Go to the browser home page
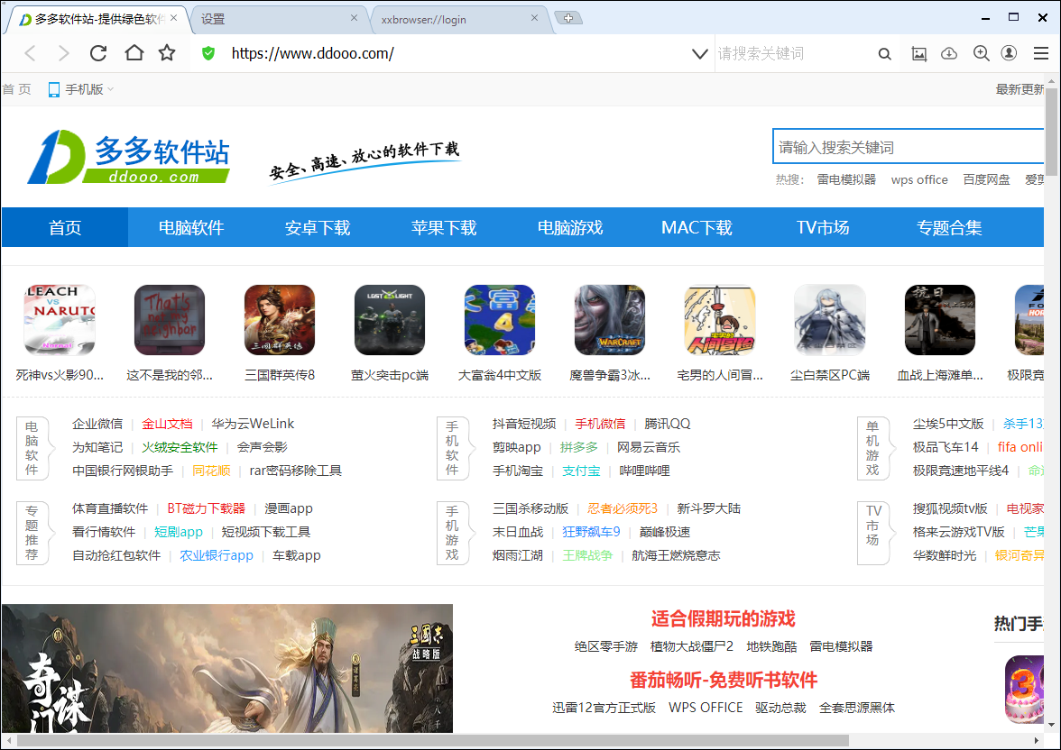Viewport: 1061px width, 750px height. [134, 53]
